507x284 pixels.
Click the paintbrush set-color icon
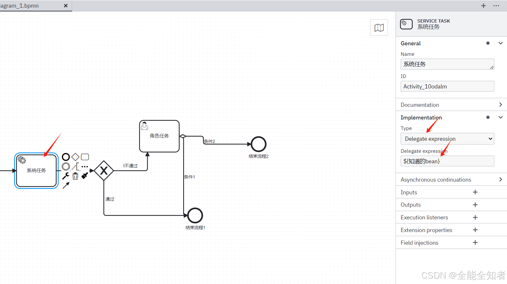85,176
